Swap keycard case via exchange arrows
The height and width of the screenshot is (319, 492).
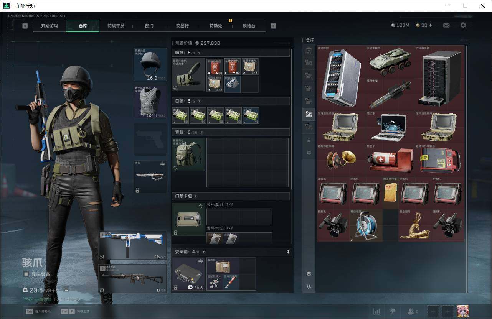[200, 206]
